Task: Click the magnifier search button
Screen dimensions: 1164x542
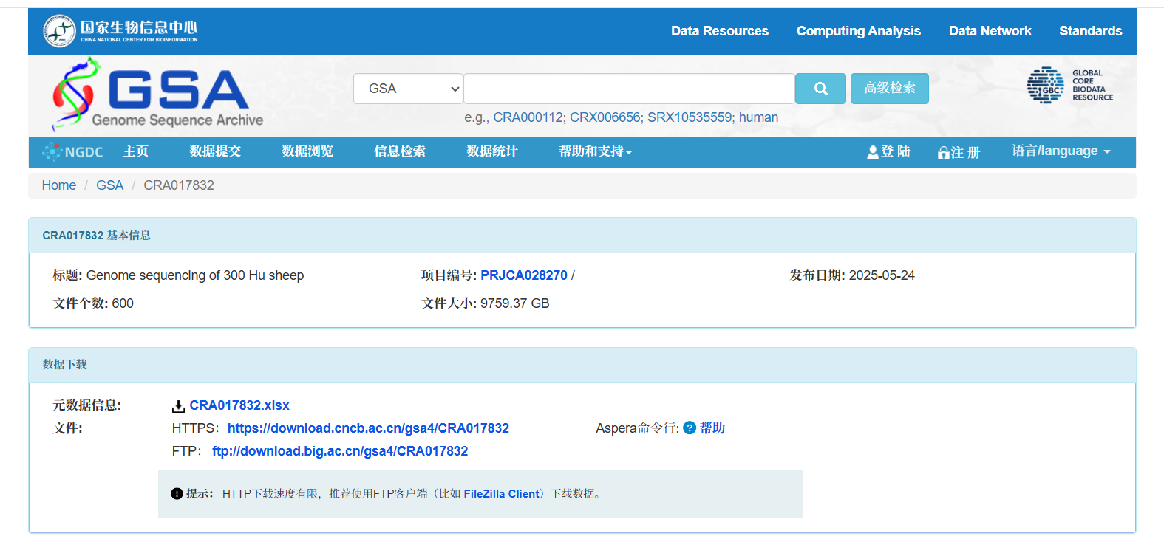Action: click(820, 89)
